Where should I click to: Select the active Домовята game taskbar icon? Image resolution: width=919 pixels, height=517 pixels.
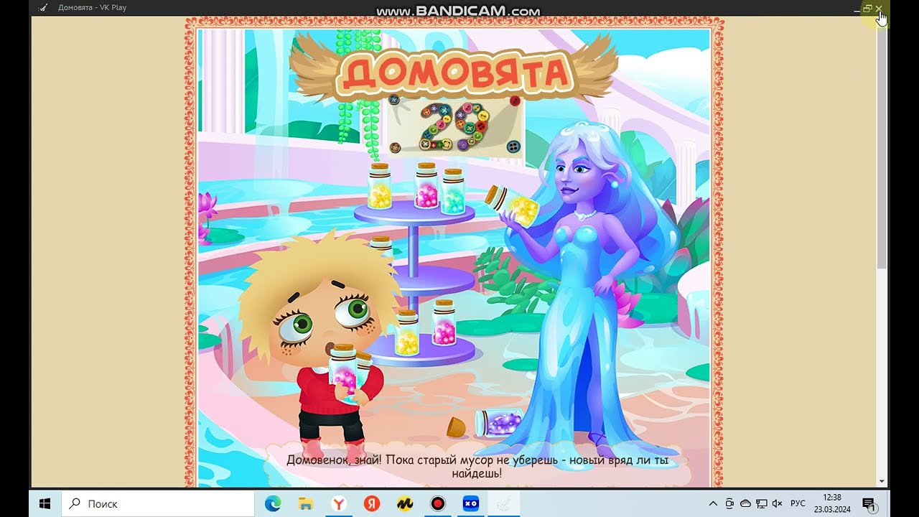click(x=504, y=503)
